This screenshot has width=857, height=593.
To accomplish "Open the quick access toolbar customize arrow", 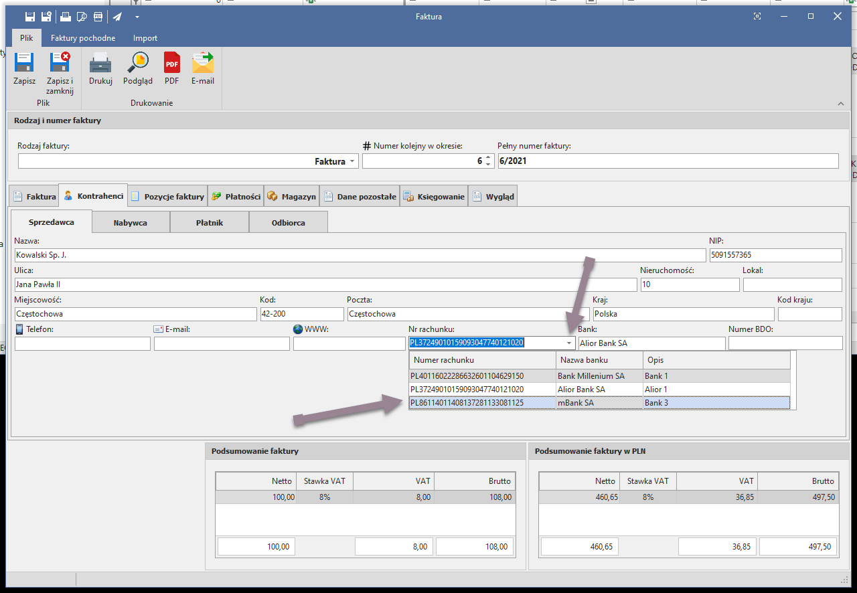I will point(137,17).
